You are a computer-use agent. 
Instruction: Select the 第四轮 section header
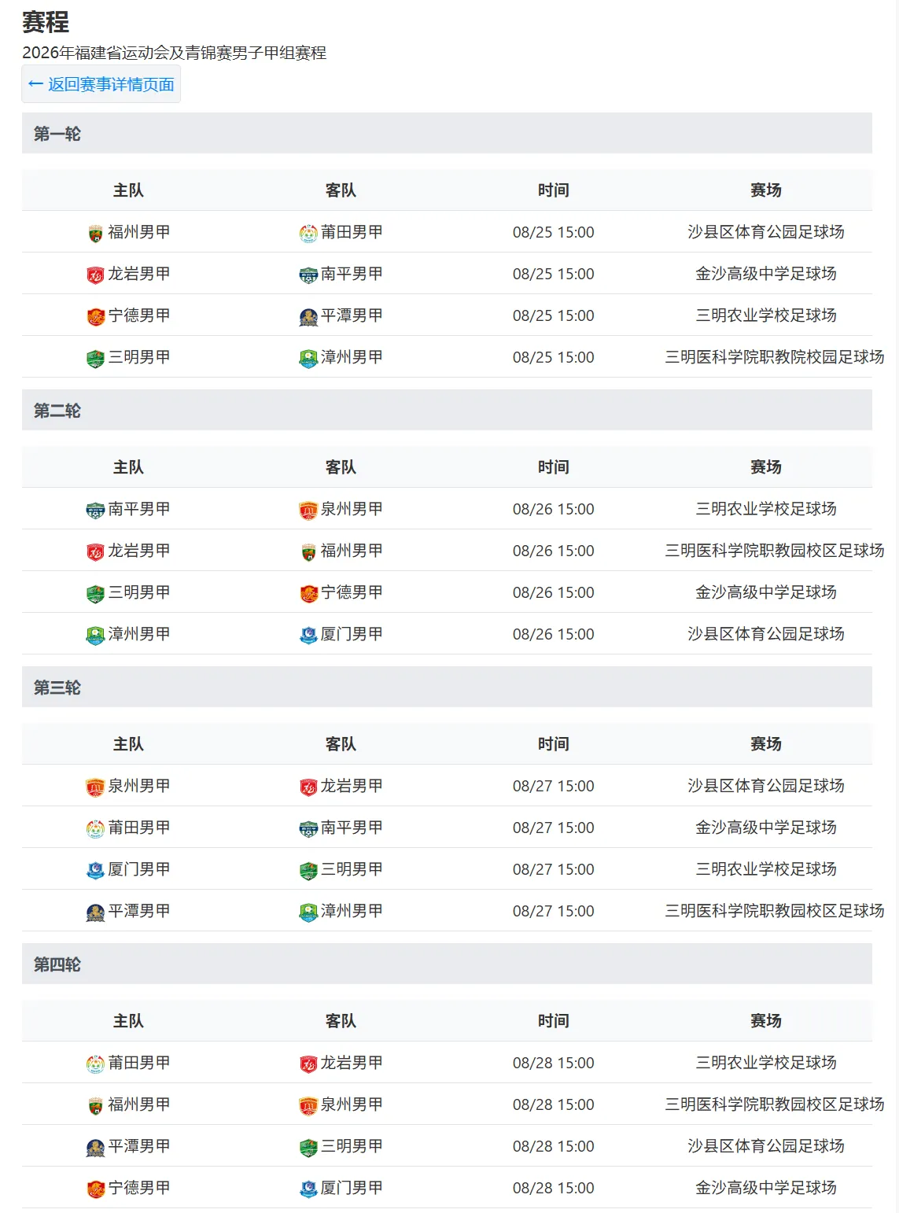[447, 964]
